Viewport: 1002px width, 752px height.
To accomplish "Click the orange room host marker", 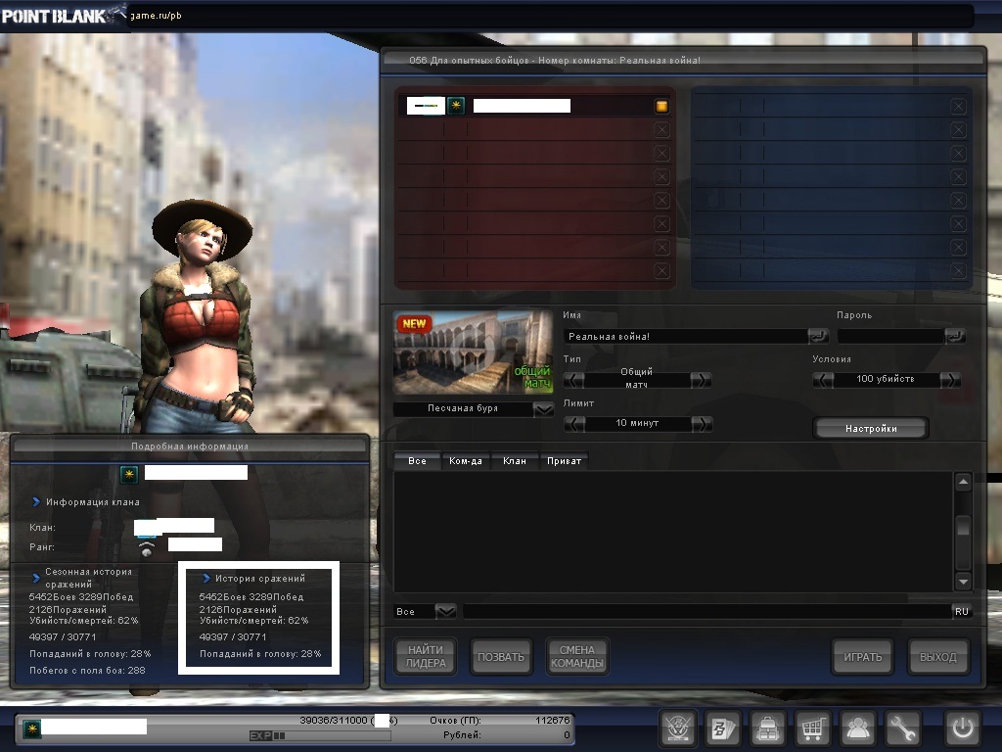I will coord(661,106).
